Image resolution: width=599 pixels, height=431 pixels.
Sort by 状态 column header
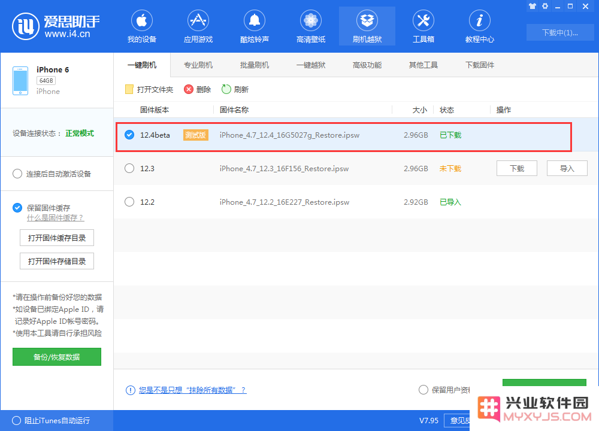[x=447, y=110]
